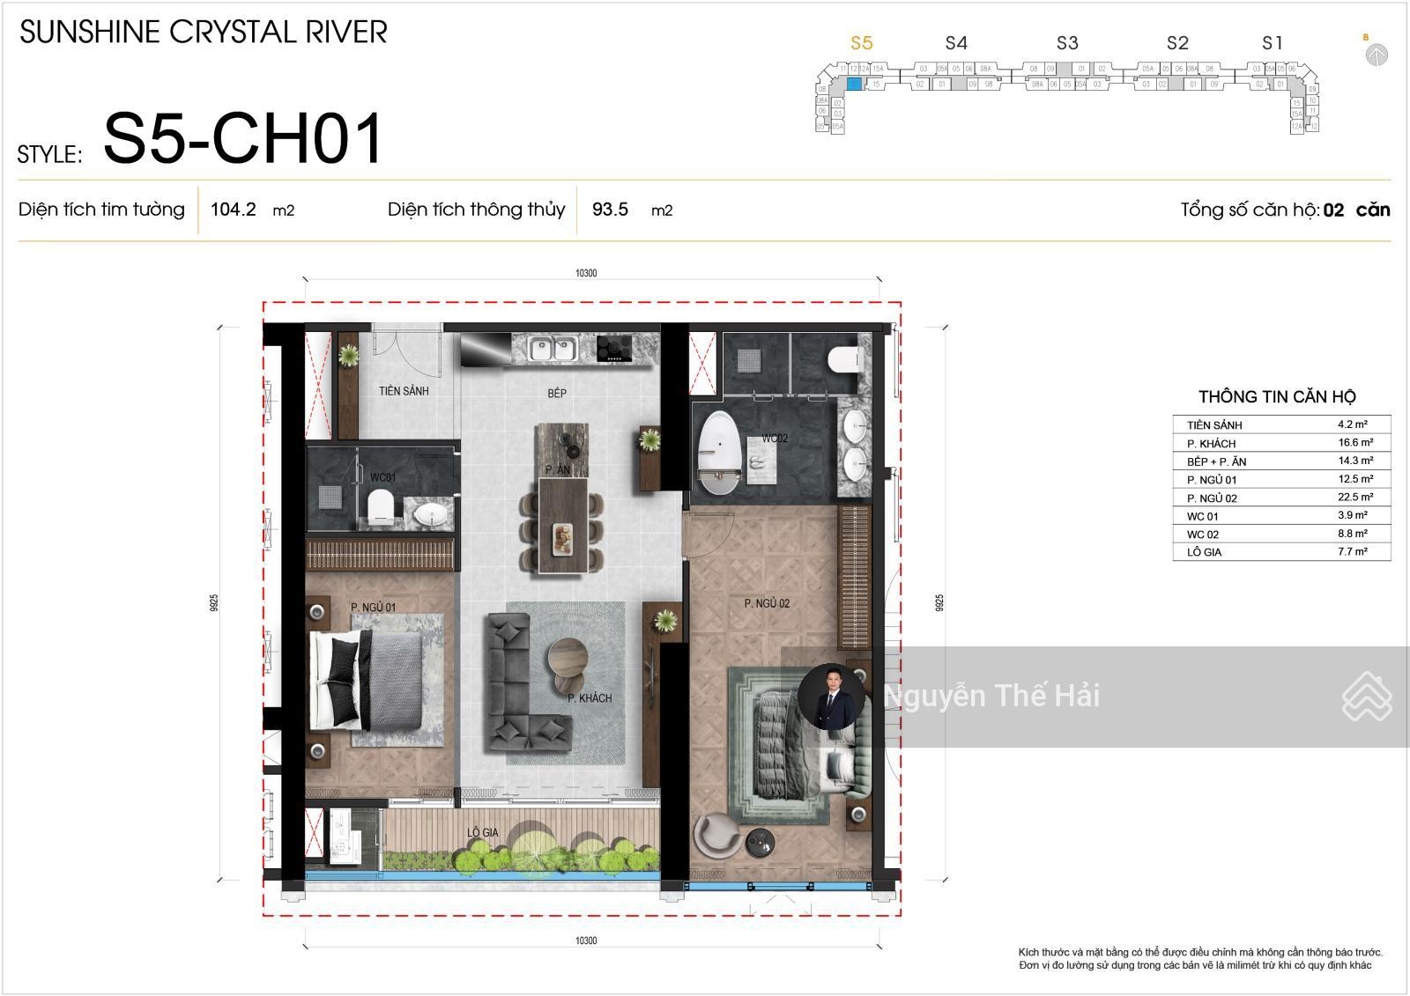Click the TIỀN SẢNH room label on plan
The height and width of the screenshot is (996, 1410).
pos(404,391)
